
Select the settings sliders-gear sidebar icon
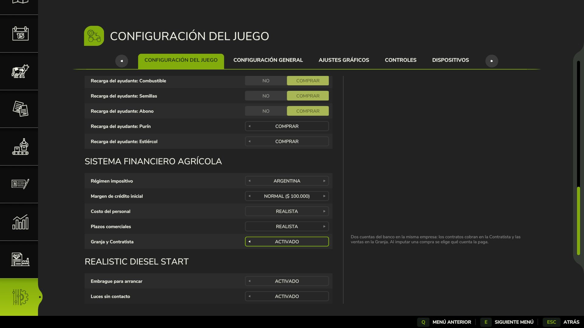(20, 297)
